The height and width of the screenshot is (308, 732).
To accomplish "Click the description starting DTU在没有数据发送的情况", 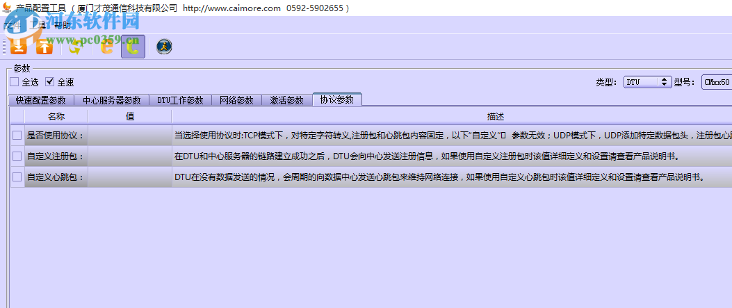I will coord(452,177).
